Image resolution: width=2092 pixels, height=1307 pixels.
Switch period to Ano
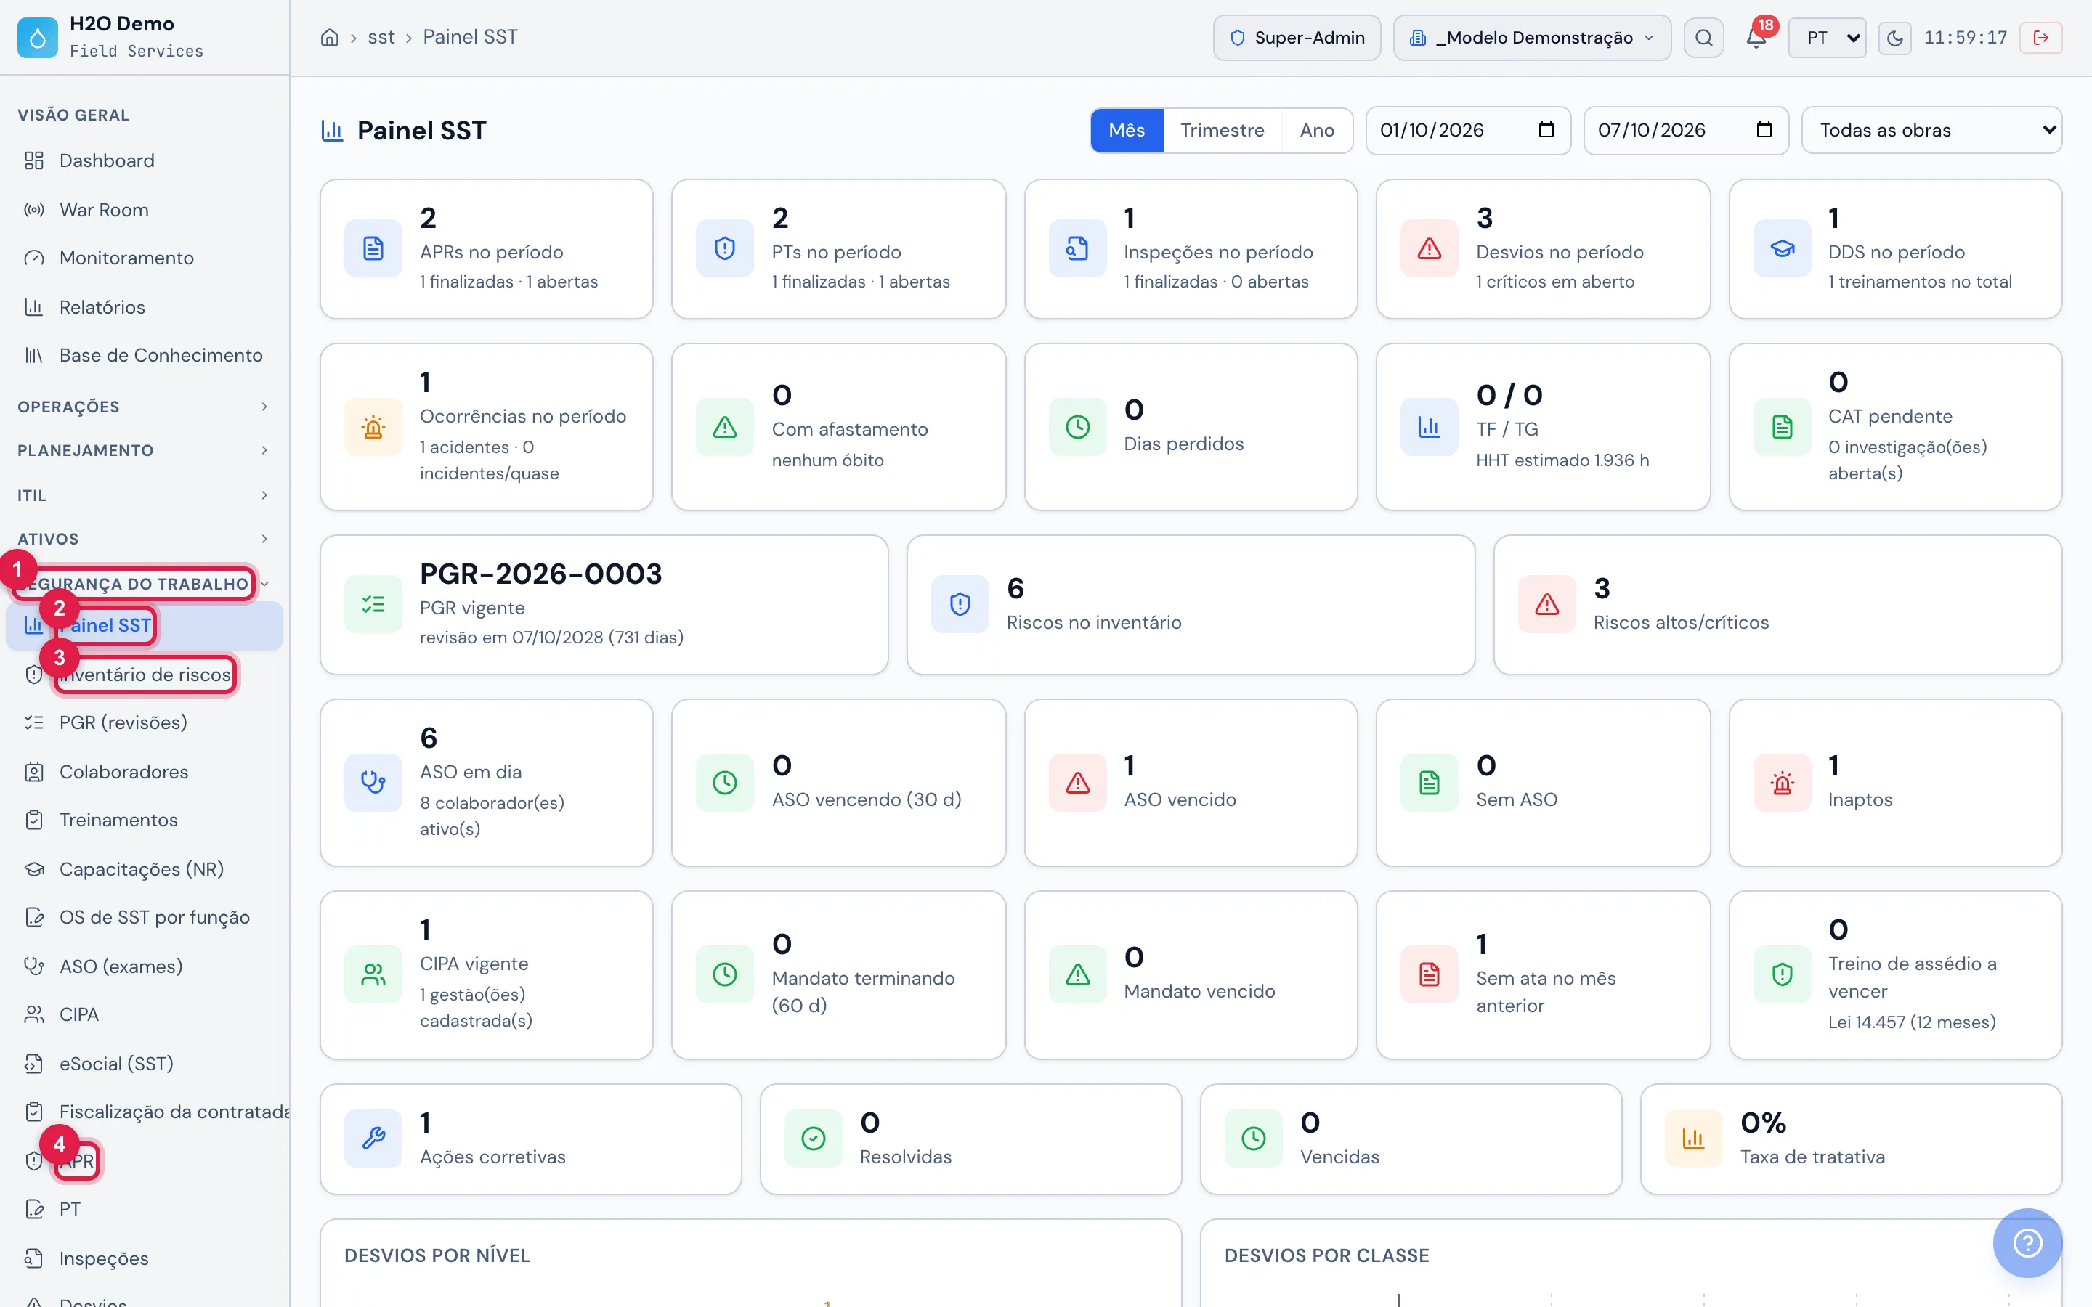point(1316,131)
